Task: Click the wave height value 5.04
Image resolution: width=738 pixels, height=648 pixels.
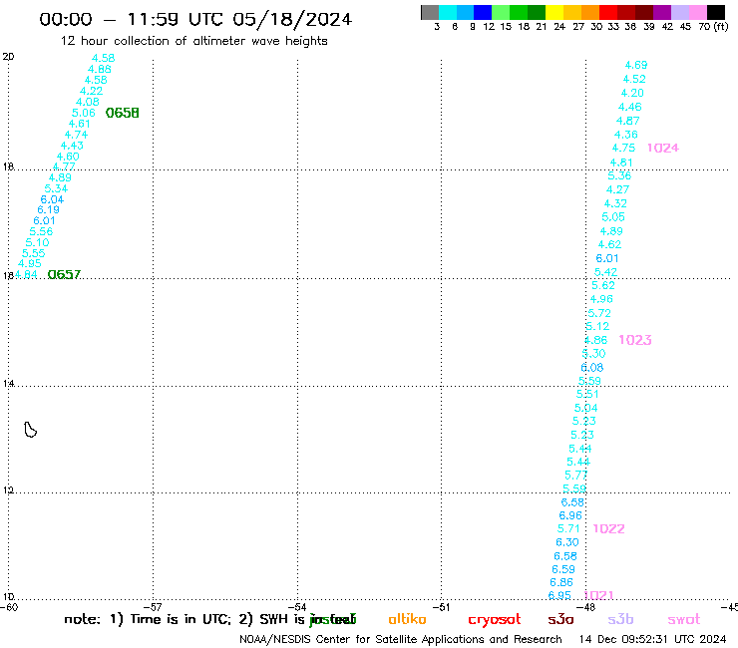Action: pos(586,408)
